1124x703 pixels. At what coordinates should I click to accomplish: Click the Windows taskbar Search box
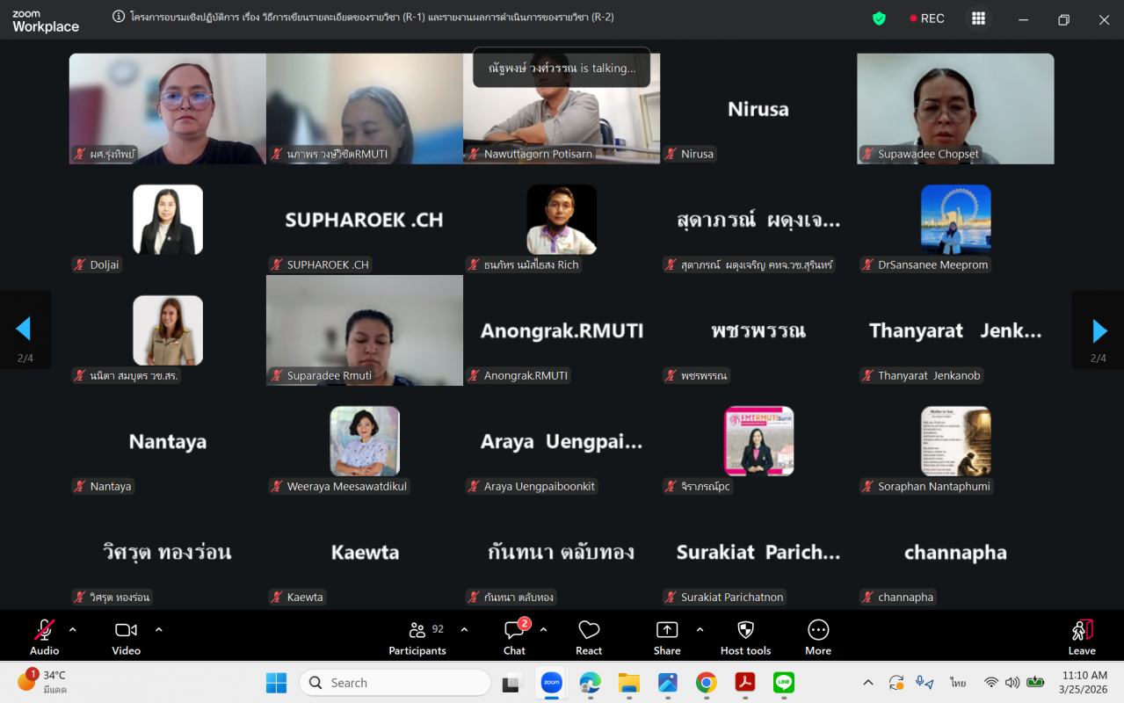395,683
